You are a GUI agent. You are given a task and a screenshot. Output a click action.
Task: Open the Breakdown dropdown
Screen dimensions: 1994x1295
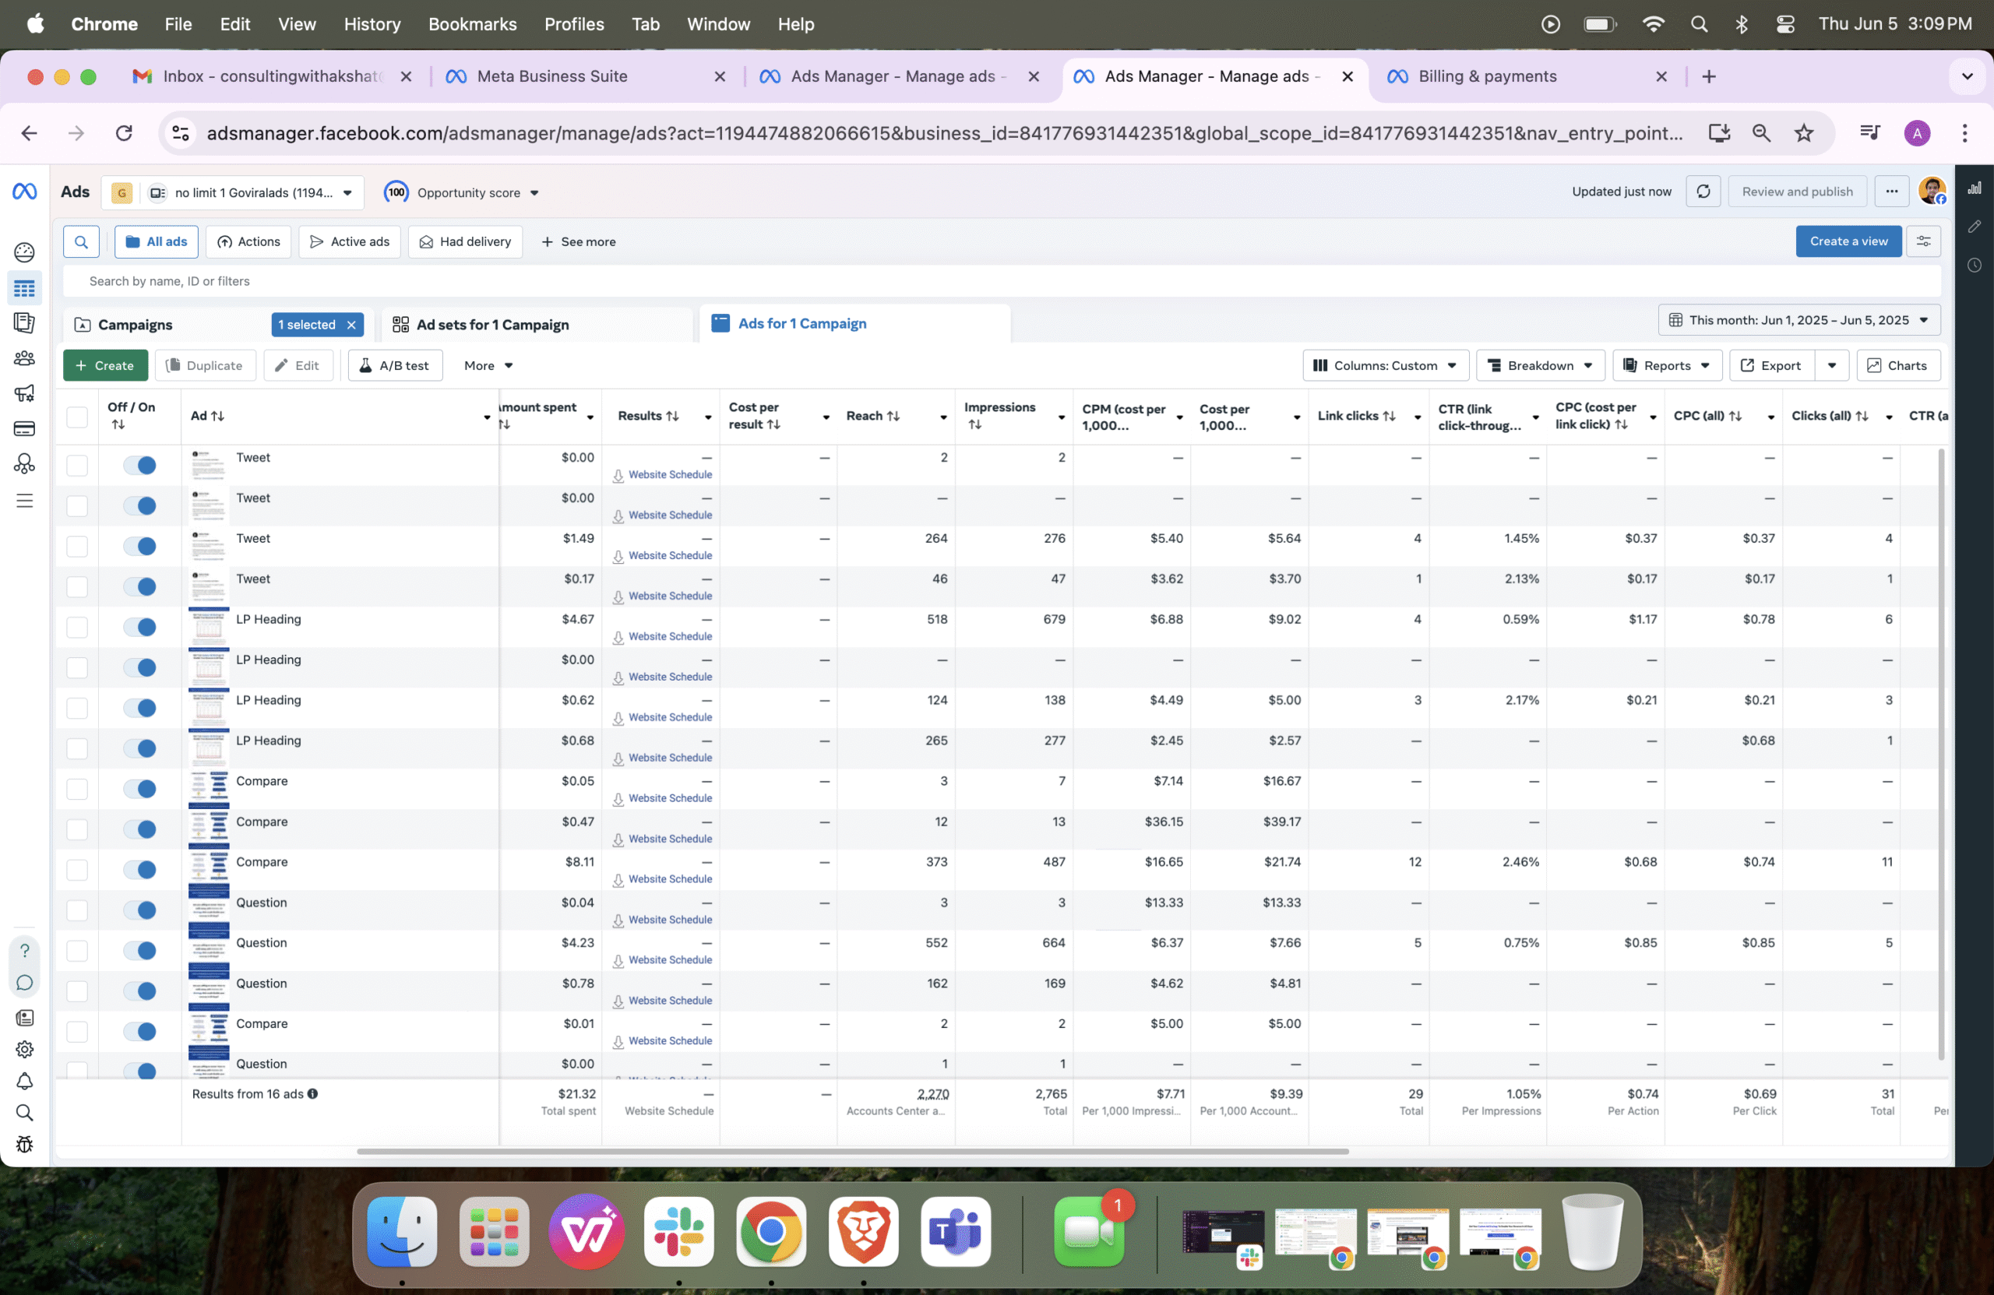[1539, 365]
